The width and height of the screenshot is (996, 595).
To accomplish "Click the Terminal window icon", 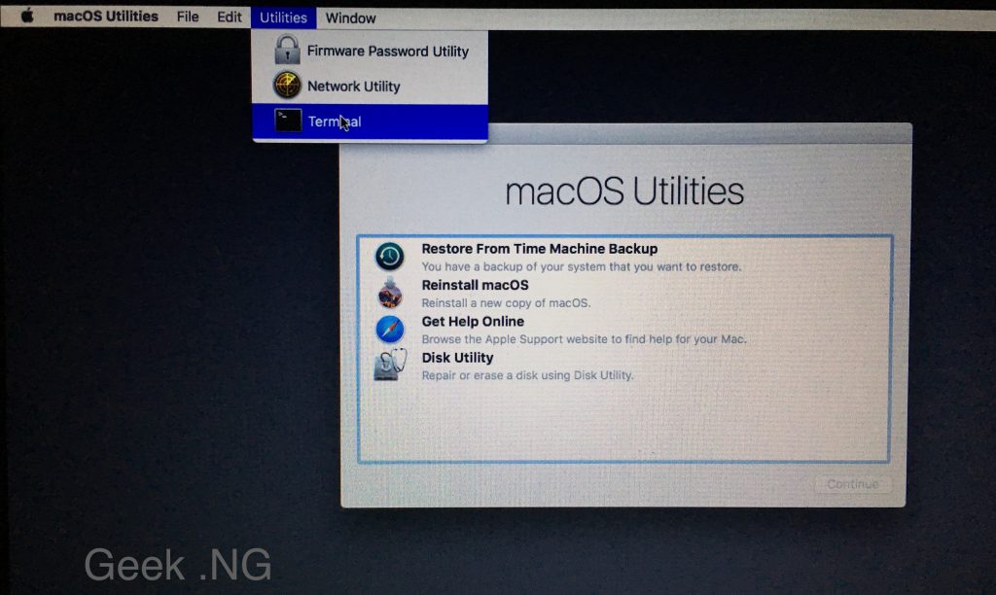I will click(x=288, y=121).
